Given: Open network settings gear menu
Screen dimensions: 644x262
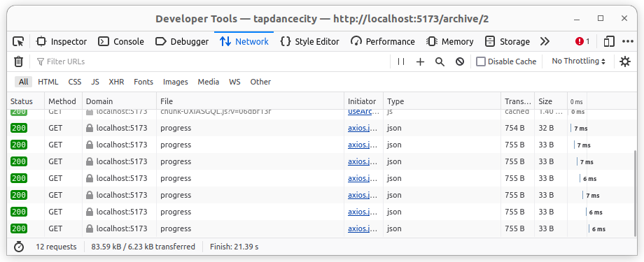Looking at the screenshot, I should pos(625,61).
